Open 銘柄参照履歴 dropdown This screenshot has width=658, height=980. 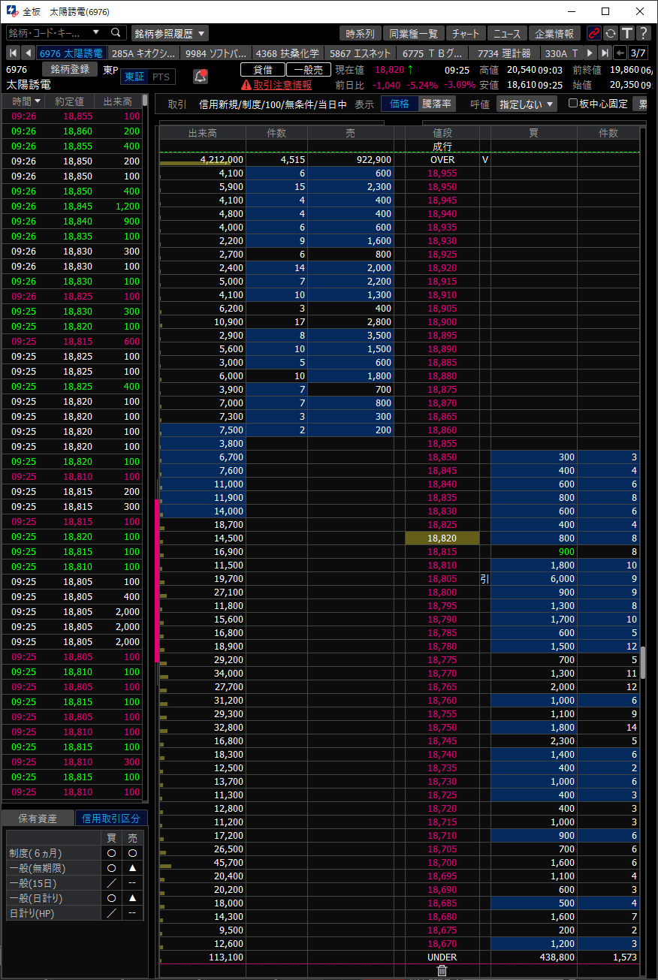(170, 33)
